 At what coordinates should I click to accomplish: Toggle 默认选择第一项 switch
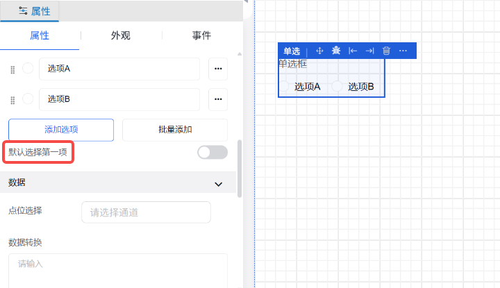(212, 152)
